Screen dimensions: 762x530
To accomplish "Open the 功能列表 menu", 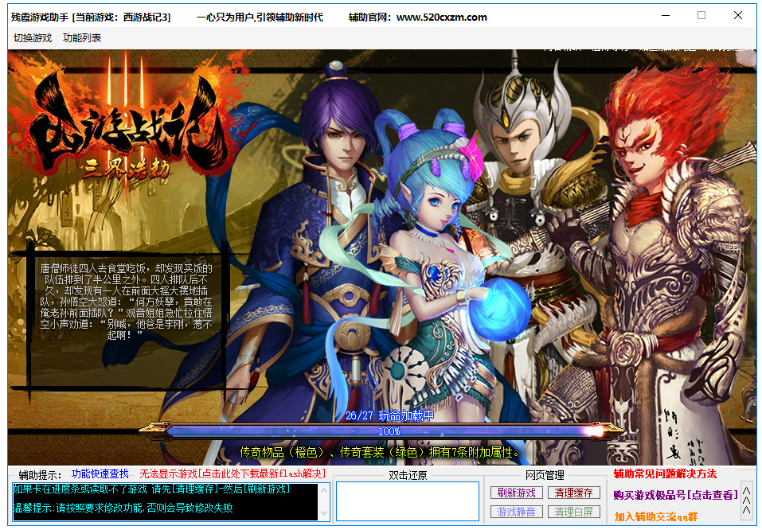I will tap(82, 38).
